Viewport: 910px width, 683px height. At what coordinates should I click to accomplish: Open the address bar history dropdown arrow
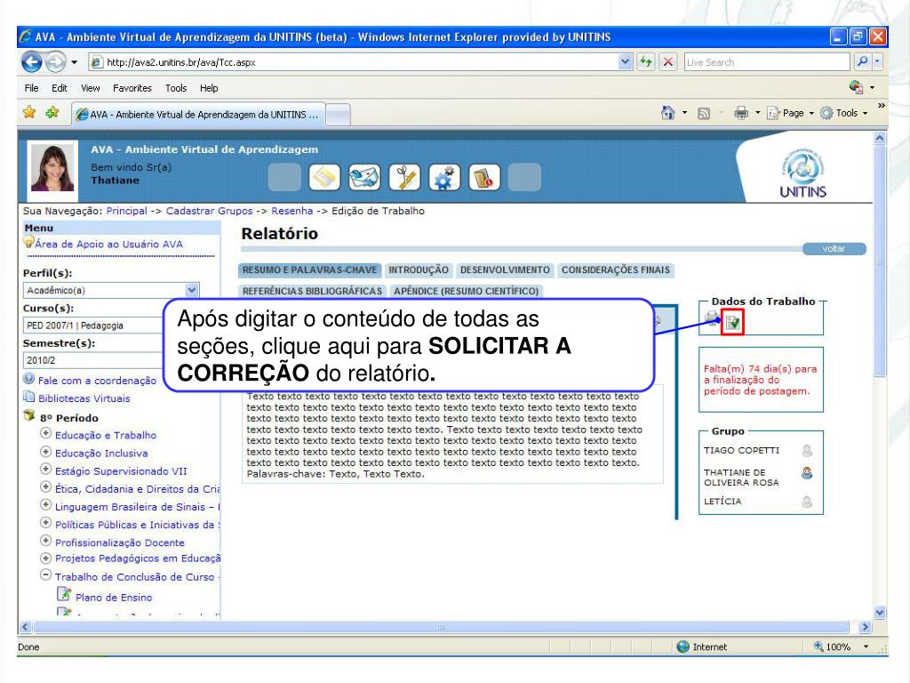coord(625,61)
